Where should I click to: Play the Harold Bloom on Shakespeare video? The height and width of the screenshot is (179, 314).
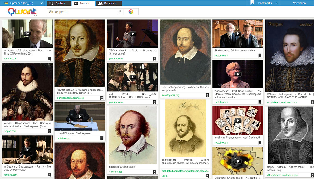click(80, 117)
